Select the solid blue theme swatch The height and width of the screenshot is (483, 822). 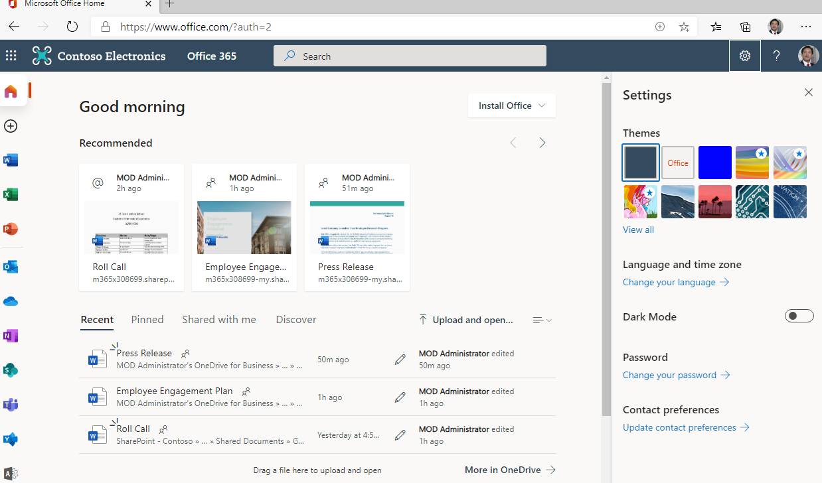pyautogui.click(x=714, y=163)
